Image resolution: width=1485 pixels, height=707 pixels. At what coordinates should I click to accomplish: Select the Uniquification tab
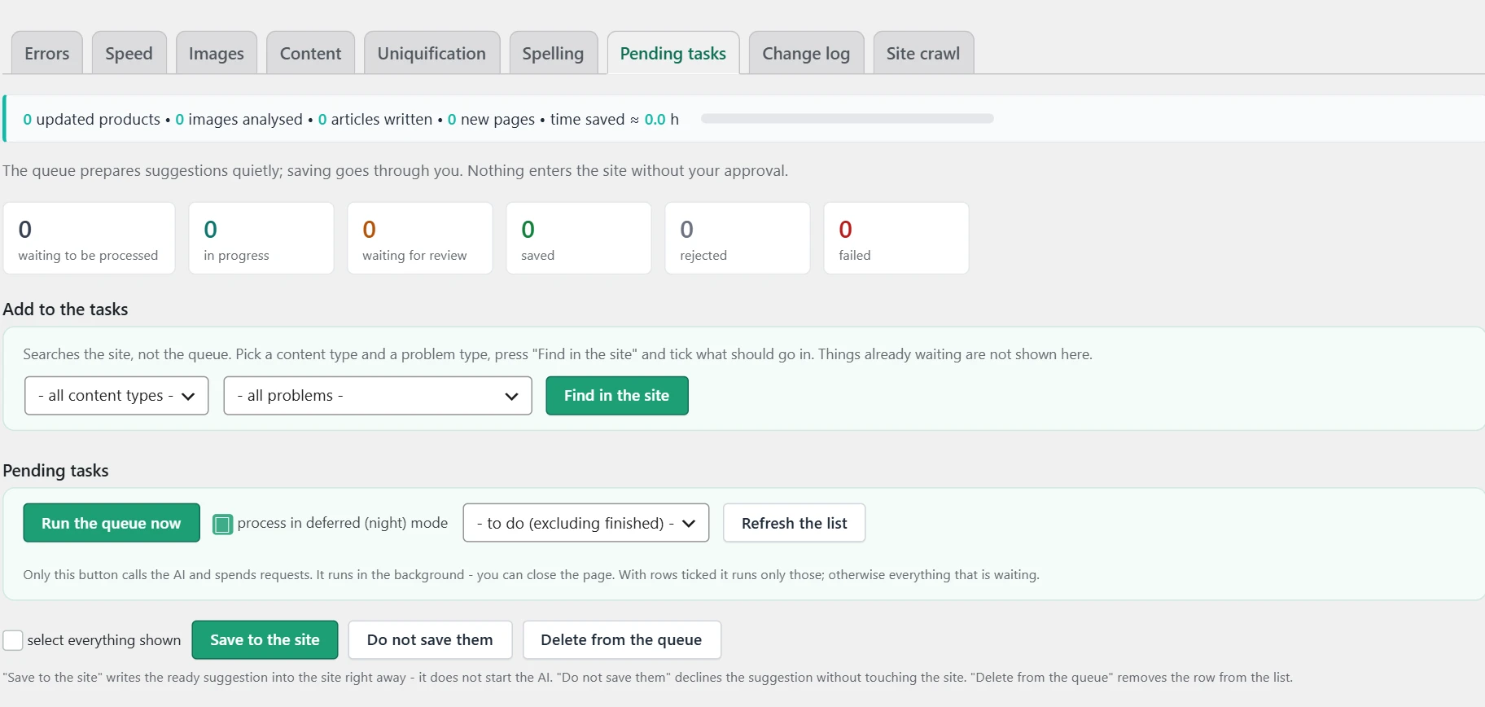tap(431, 53)
